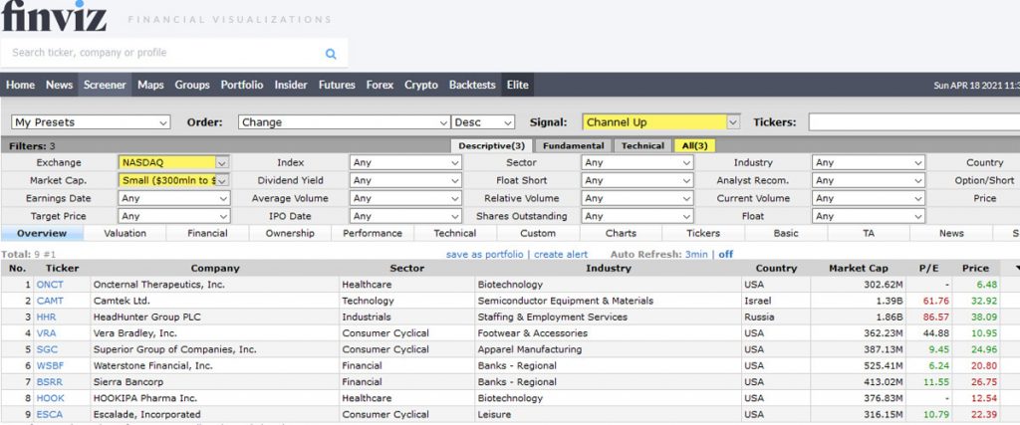
Task: Go to the Crypto page
Action: [421, 86]
